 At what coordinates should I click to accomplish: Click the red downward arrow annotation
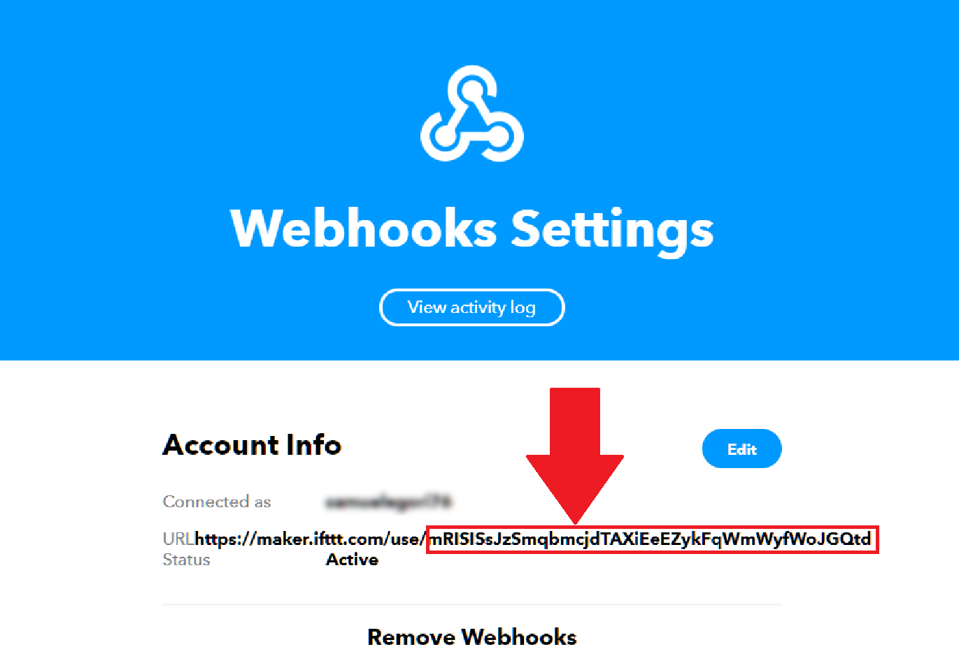[575, 456]
